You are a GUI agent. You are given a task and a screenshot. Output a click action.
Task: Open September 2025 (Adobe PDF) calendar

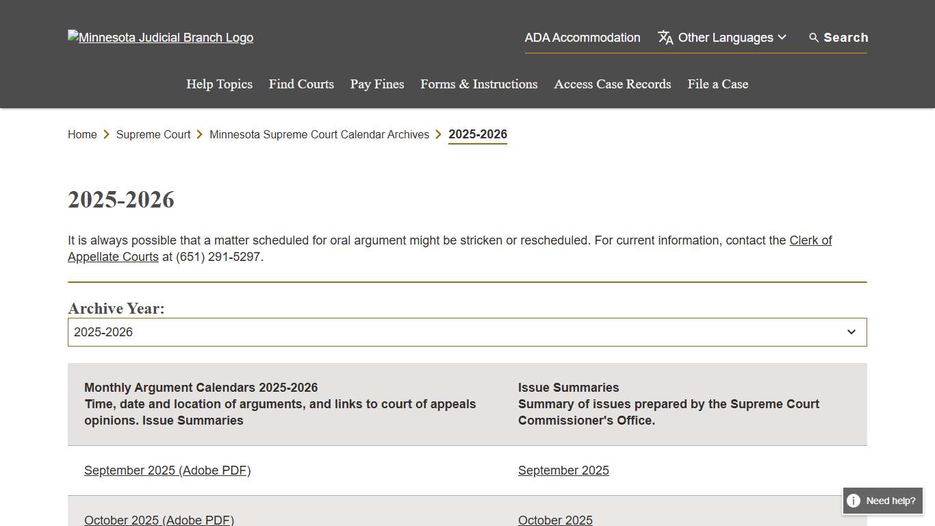click(x=167, y=471)
